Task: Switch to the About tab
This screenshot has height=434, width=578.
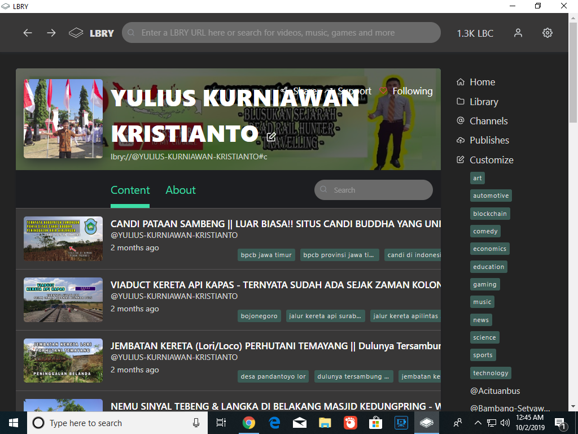Action: tap(181, 190)
